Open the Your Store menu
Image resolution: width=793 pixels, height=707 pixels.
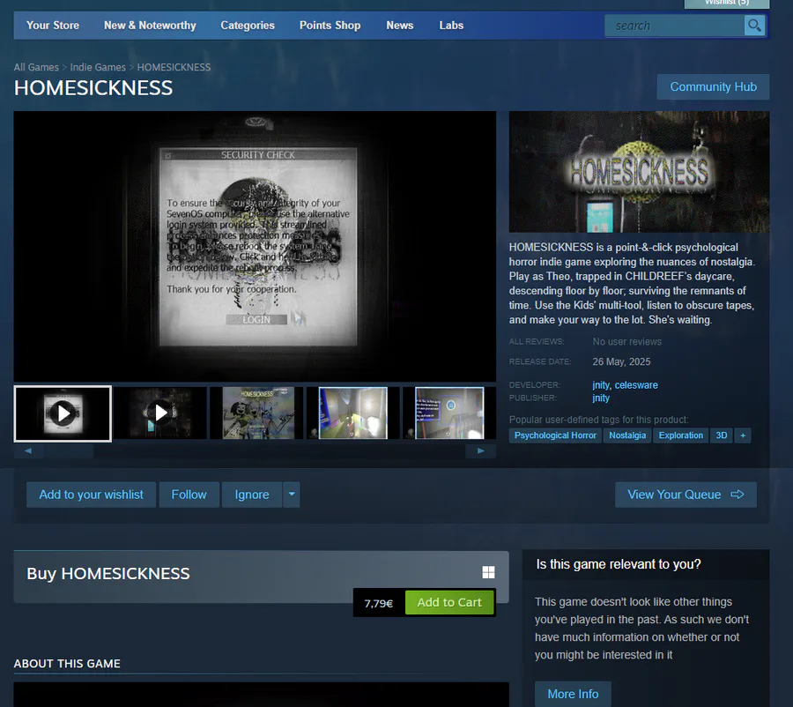point(53,26)
